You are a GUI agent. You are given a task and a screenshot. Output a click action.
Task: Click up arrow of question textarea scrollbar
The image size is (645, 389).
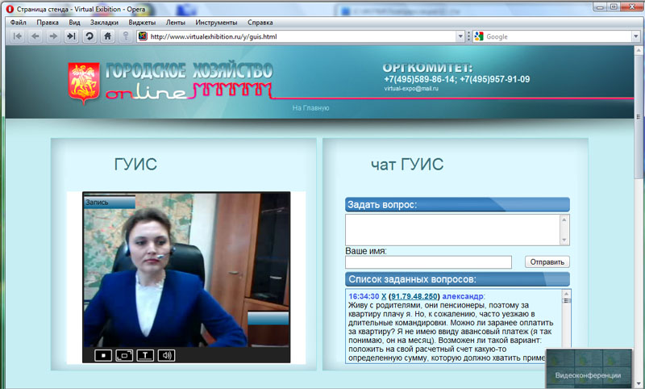pos(564,220)
